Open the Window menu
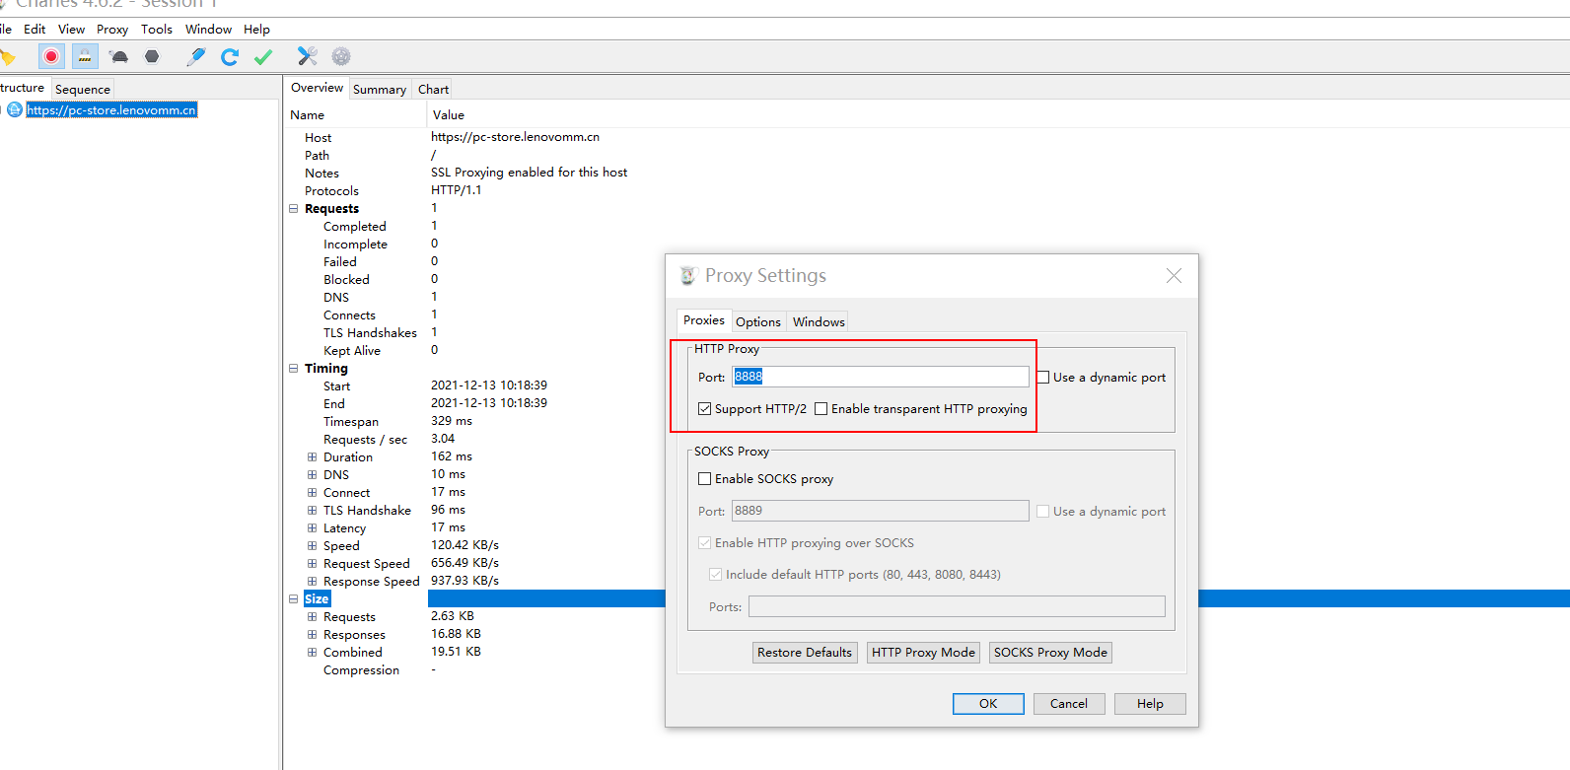Screen dimensions: 1570x770 coord(208,30)
